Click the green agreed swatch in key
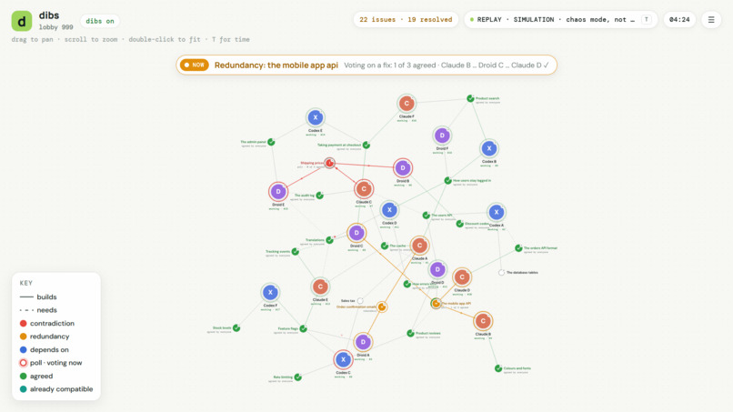This screenshot has height=412, width=733. [24, 376]
